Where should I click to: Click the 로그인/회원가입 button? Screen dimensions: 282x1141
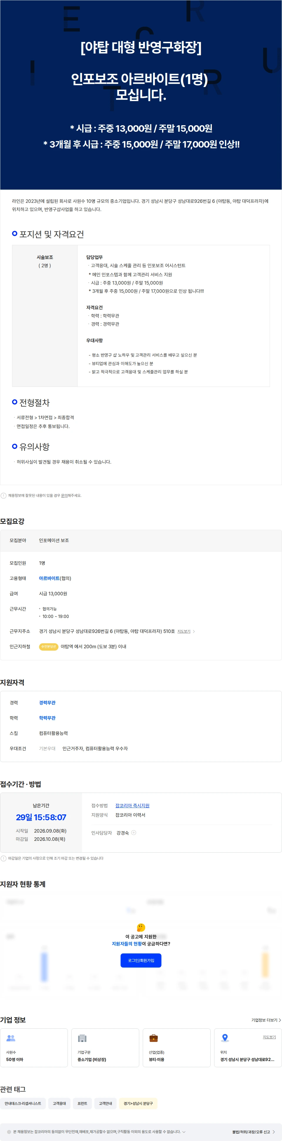(x=141, y=960)
